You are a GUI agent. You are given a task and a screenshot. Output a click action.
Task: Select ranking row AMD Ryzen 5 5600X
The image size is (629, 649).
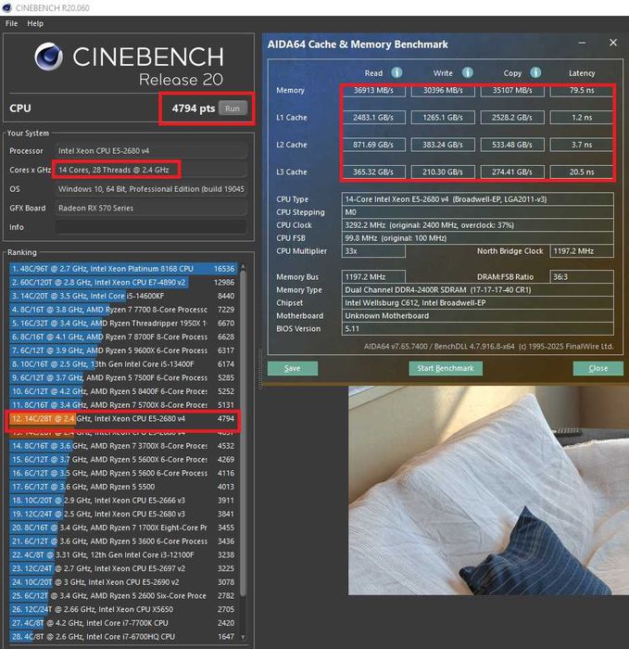click(x=123, y=460)
